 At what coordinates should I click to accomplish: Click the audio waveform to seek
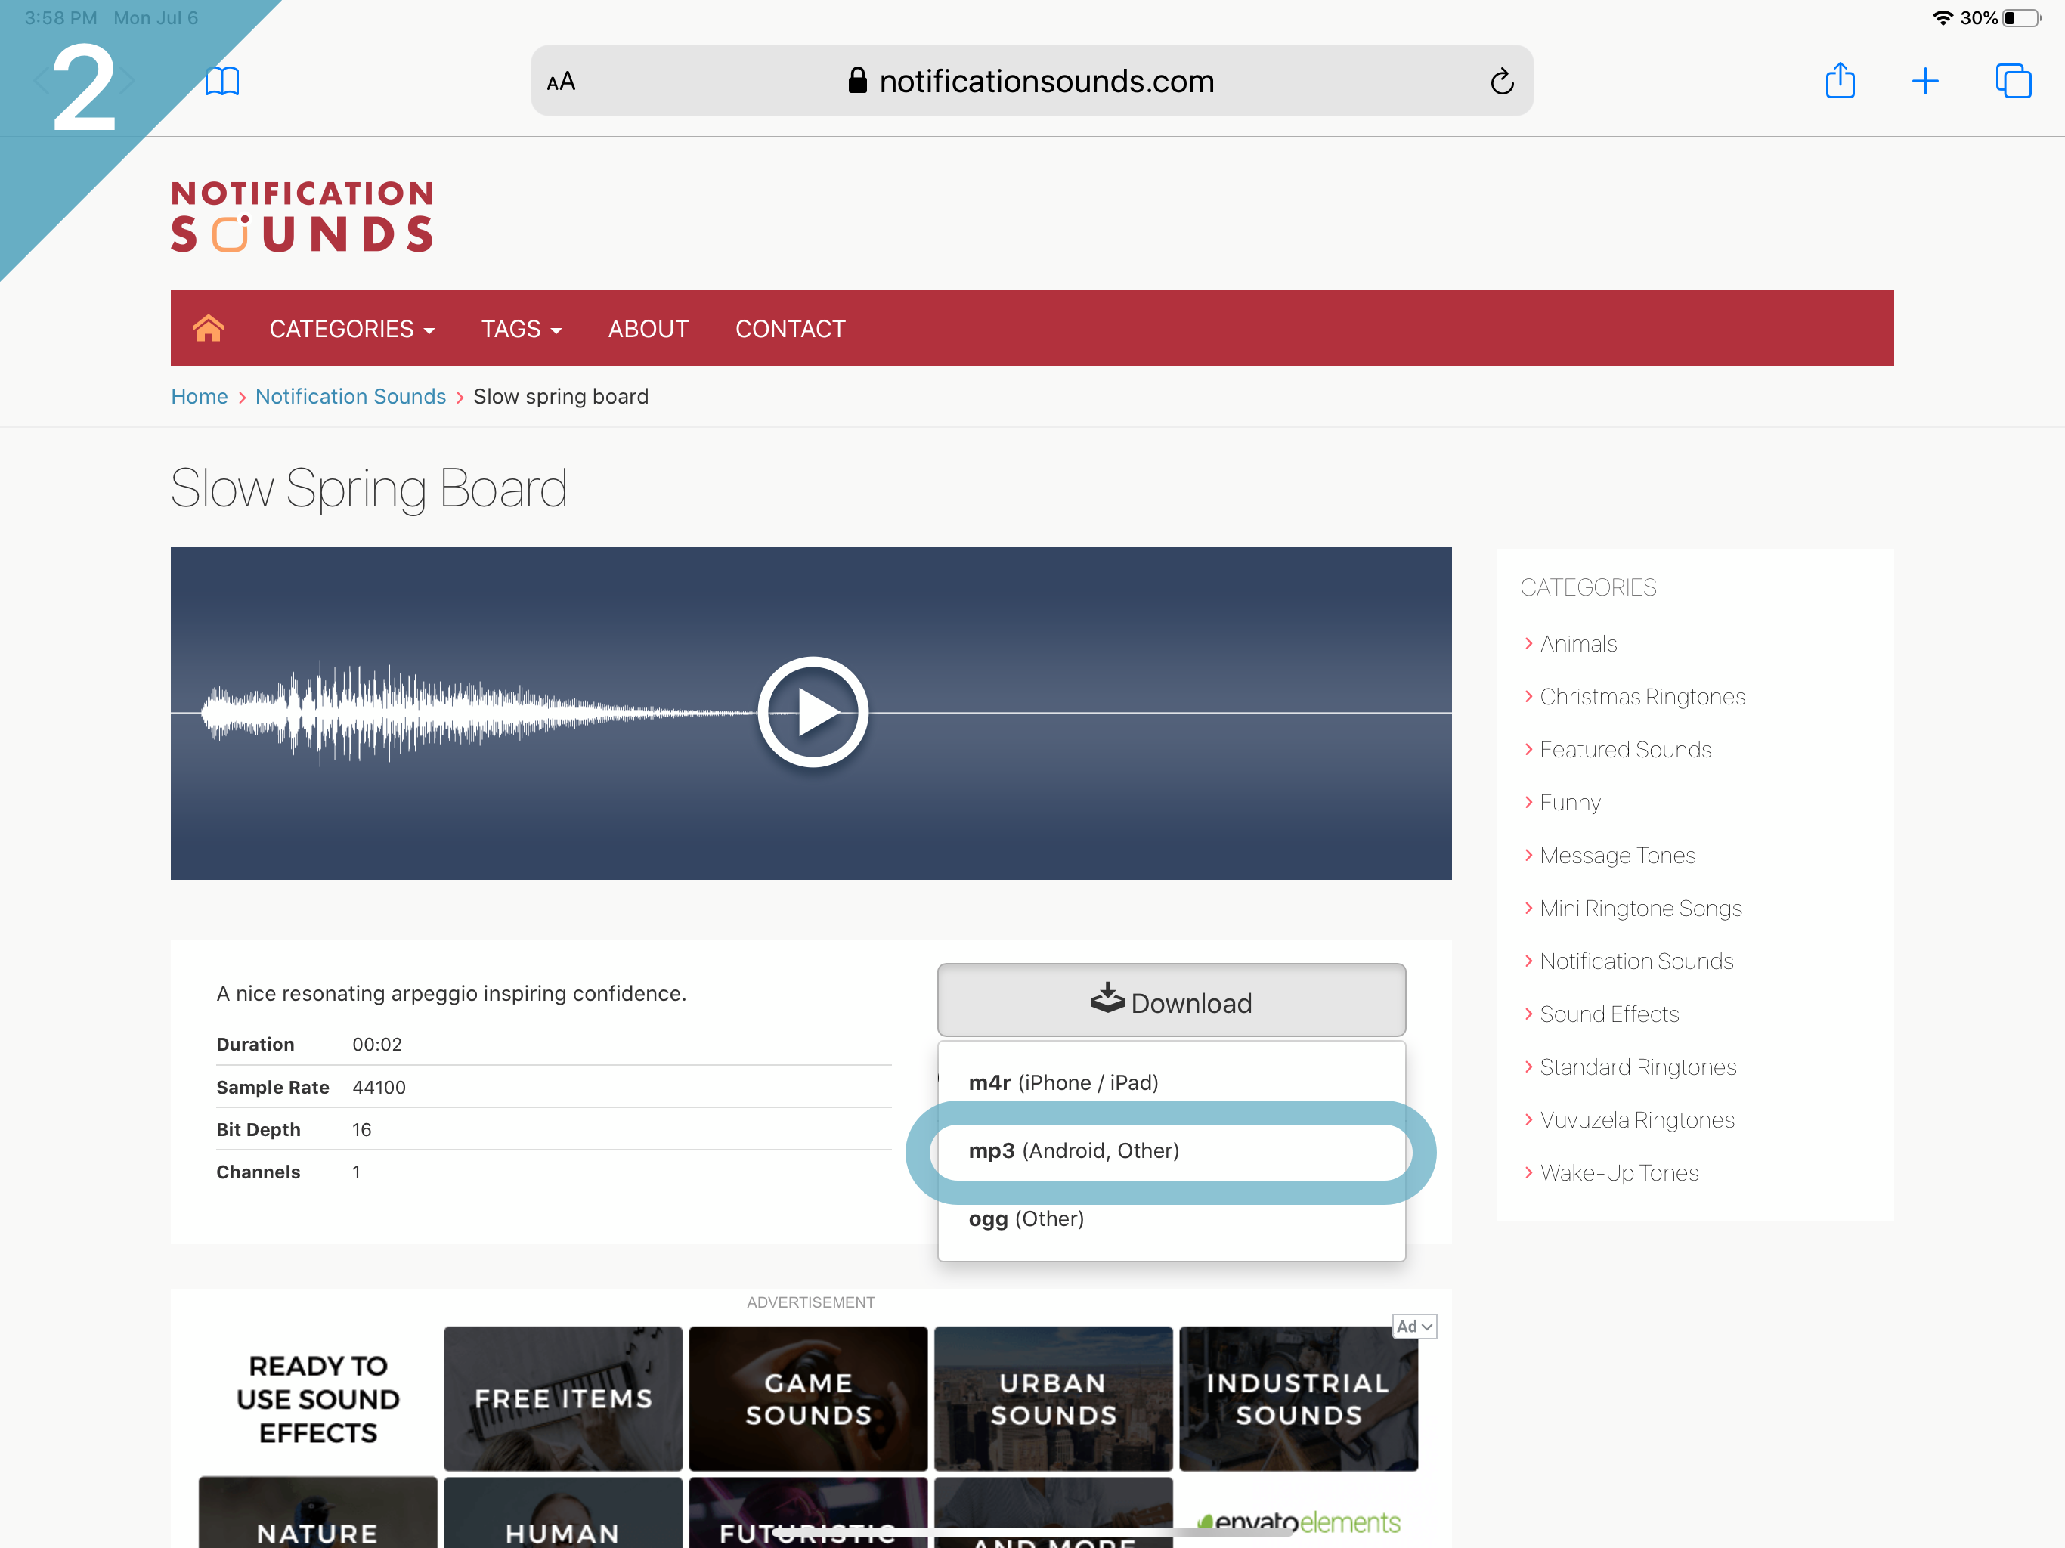coord(420,712)
